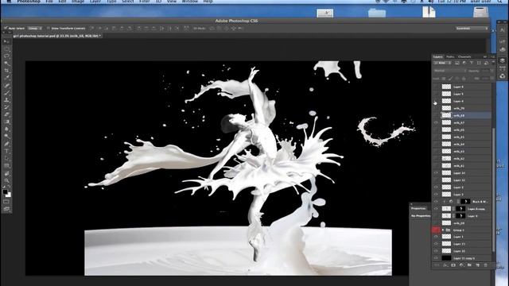
Task: Open the Properties panel tab
Action: 418,208
